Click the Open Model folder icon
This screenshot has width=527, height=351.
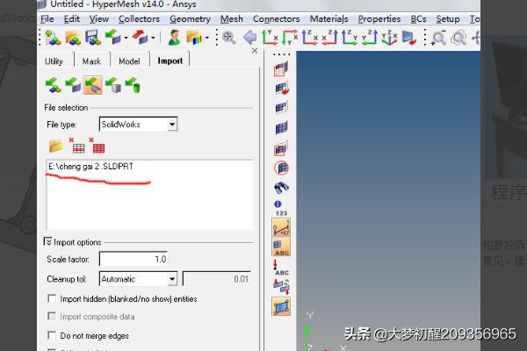[x=73, y=38]
